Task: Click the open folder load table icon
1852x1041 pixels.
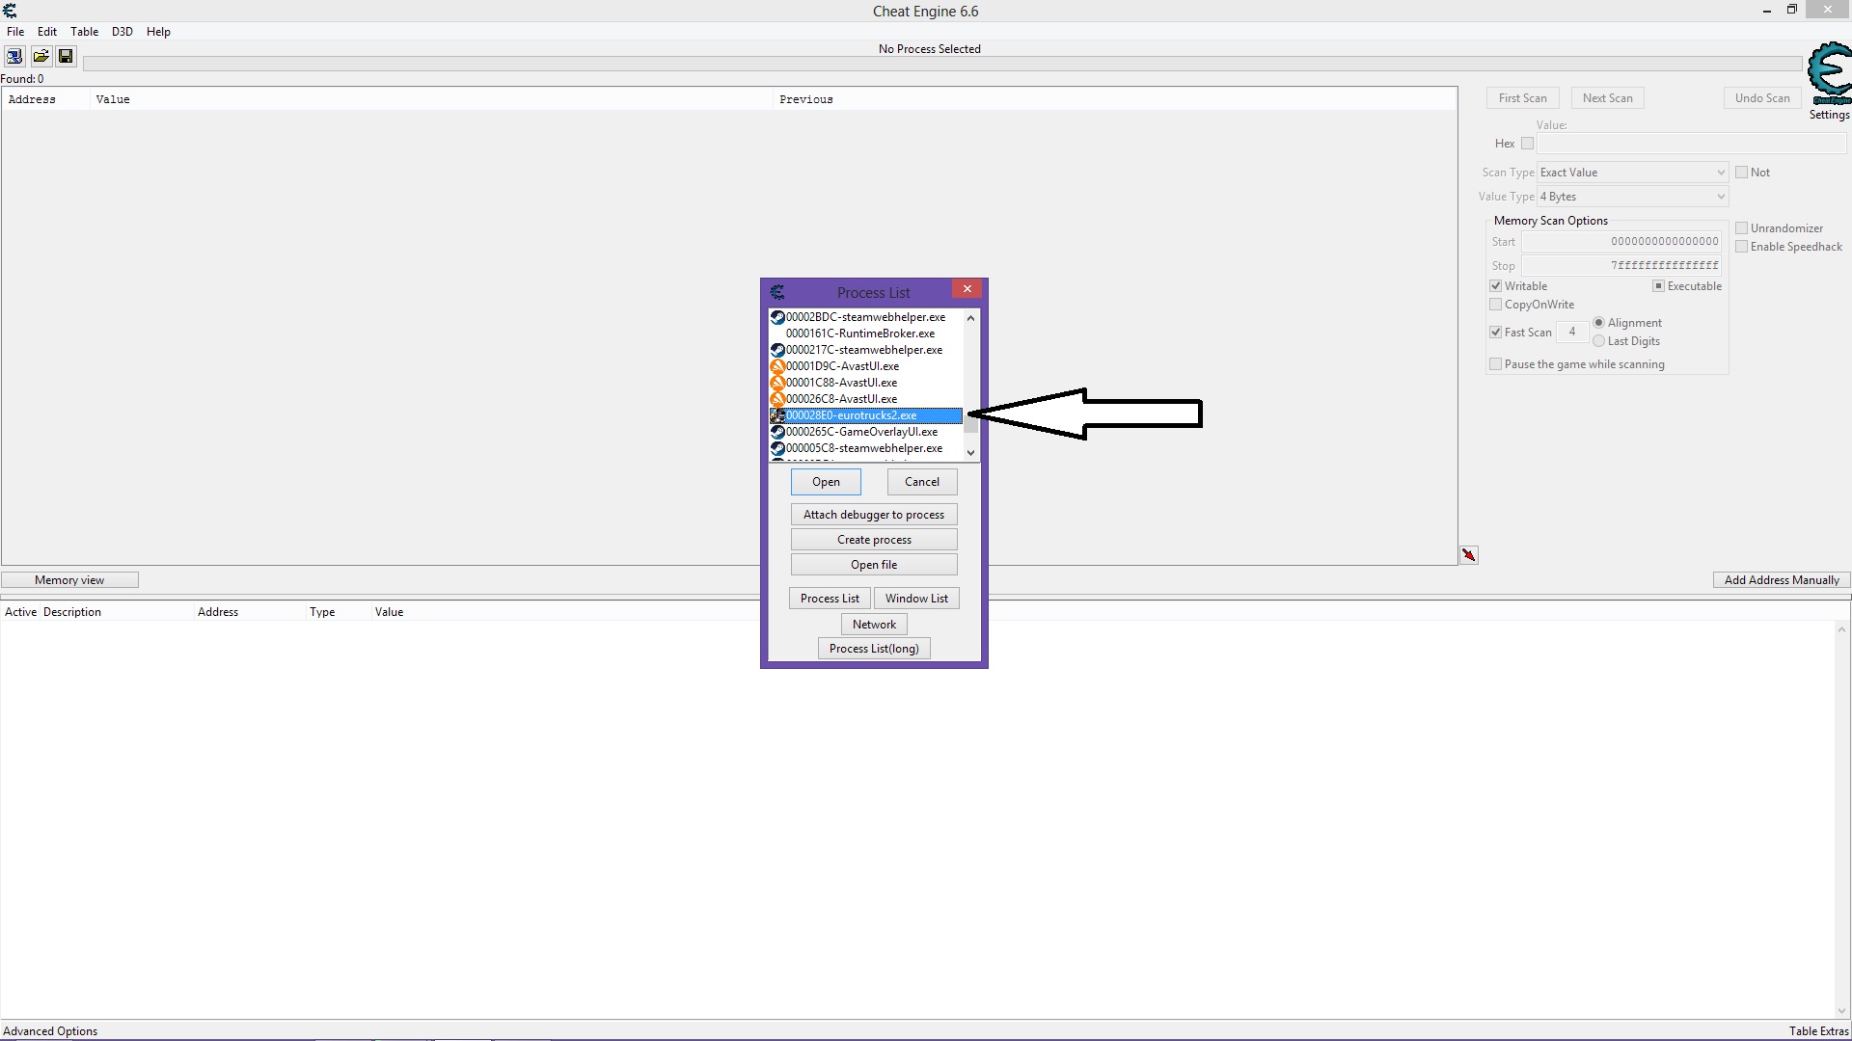Action: click(41, 56)
